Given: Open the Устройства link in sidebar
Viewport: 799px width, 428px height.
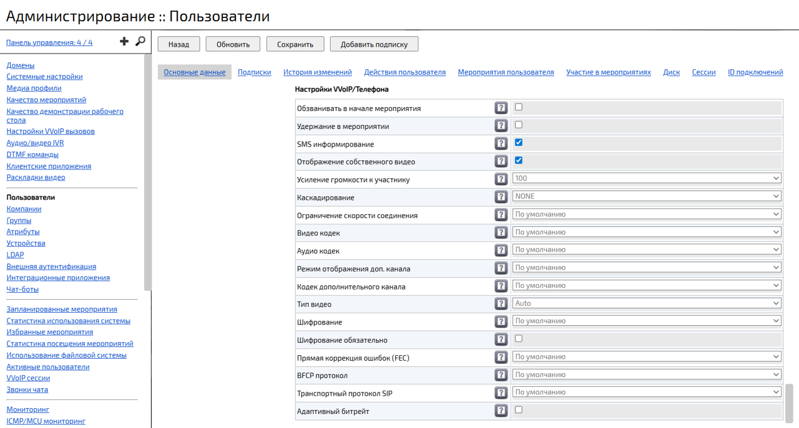Looking at the screenshot, I should 26,244.
